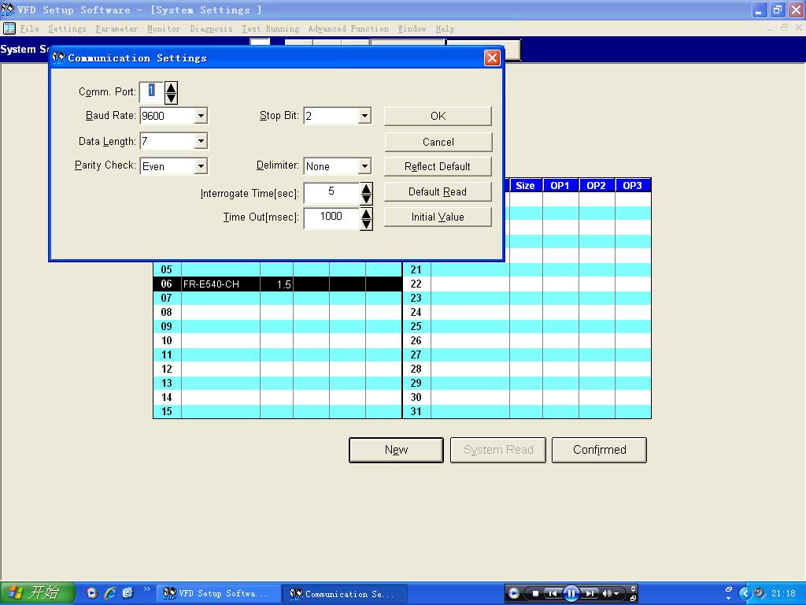This screenshot has height=605, width=806.
Task: Click the Time Out msec input field
Action: (331, 217)
